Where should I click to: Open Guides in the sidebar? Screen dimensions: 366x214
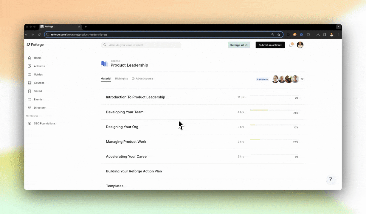[35, 75]
